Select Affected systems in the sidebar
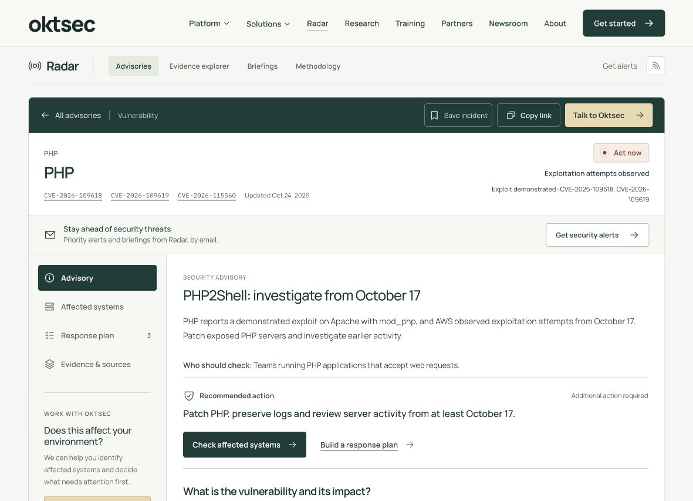The width and height of the screenshot is (693, 501). [x=97, y=307]
